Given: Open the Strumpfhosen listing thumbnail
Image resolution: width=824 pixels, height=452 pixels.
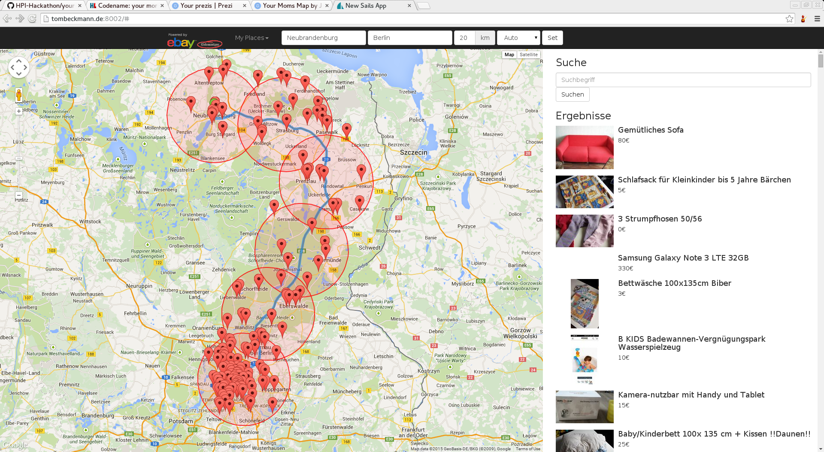Looking at the screenshot, I should click(585, 231).
